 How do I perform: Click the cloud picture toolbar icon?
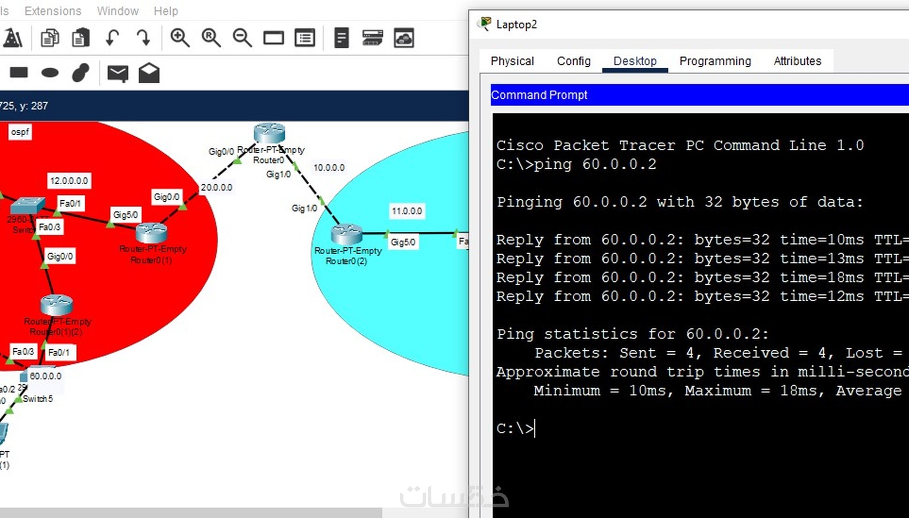(x=404, y=38)
